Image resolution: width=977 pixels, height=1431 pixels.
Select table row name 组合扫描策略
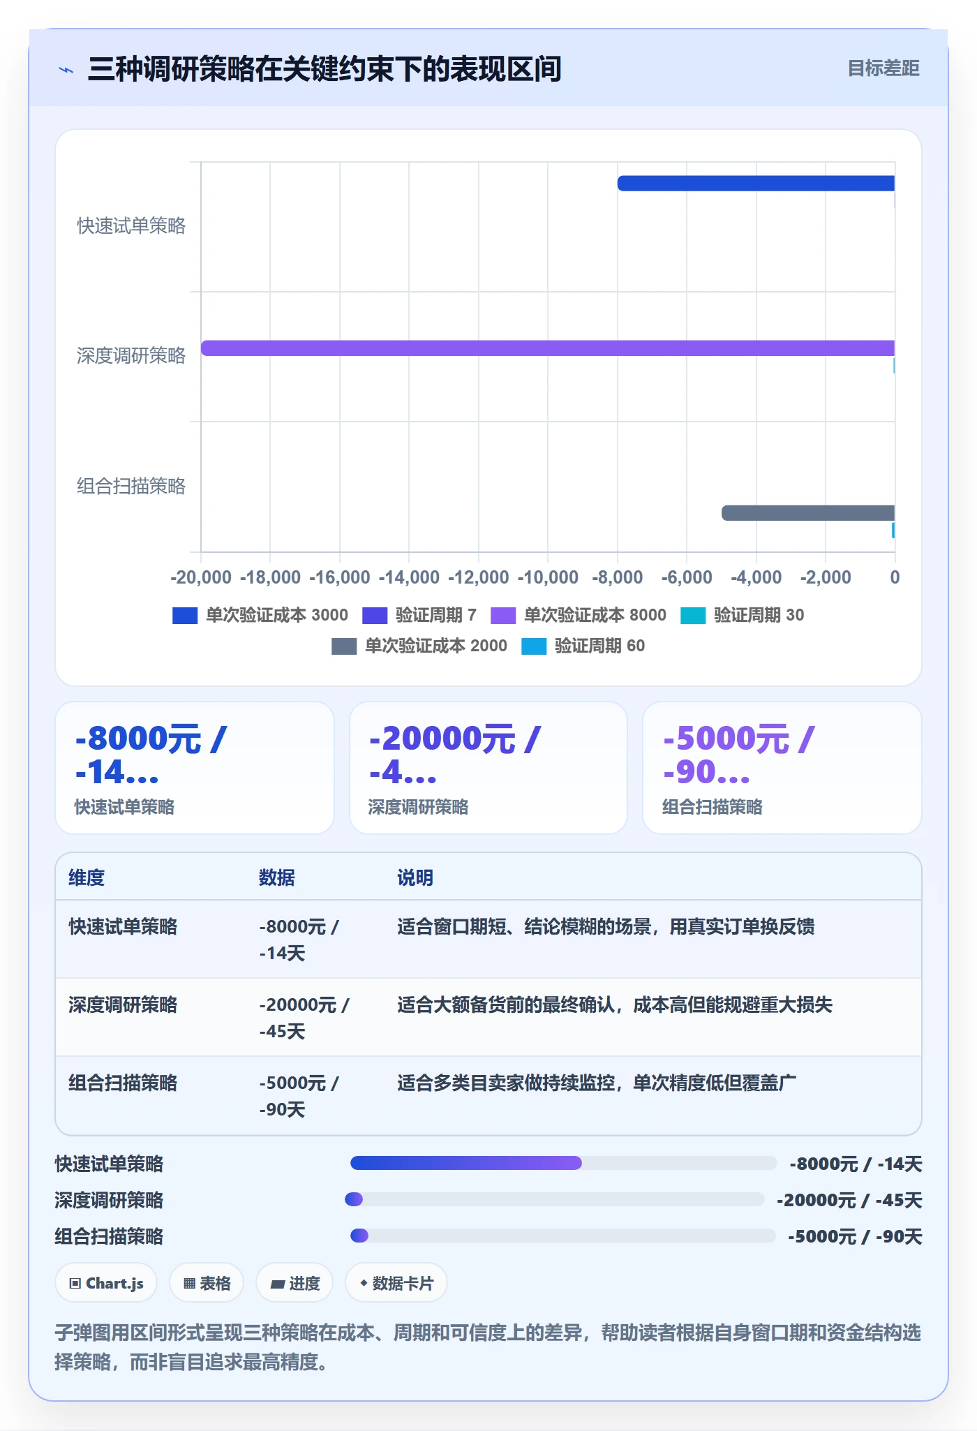[x=123, y=1083]
